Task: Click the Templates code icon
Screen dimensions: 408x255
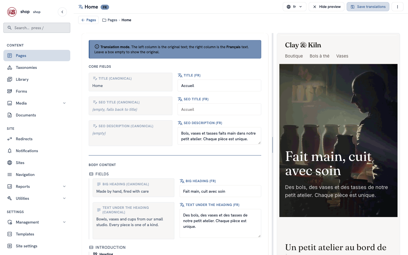Action: 10,234
